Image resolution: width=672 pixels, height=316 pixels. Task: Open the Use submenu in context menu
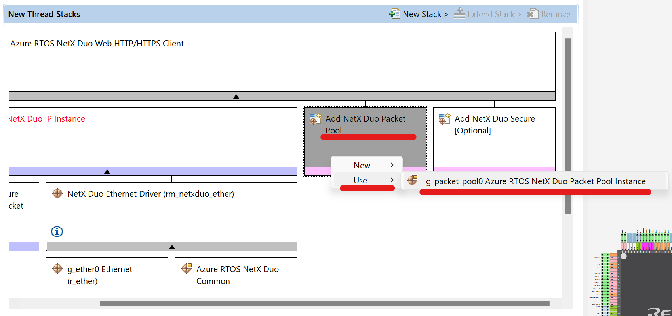click(367, 180)
